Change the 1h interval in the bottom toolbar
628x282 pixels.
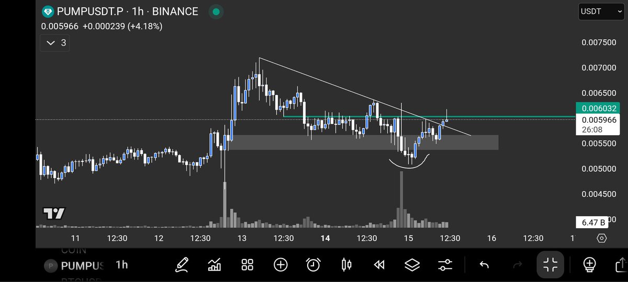[x=121, y=265]
